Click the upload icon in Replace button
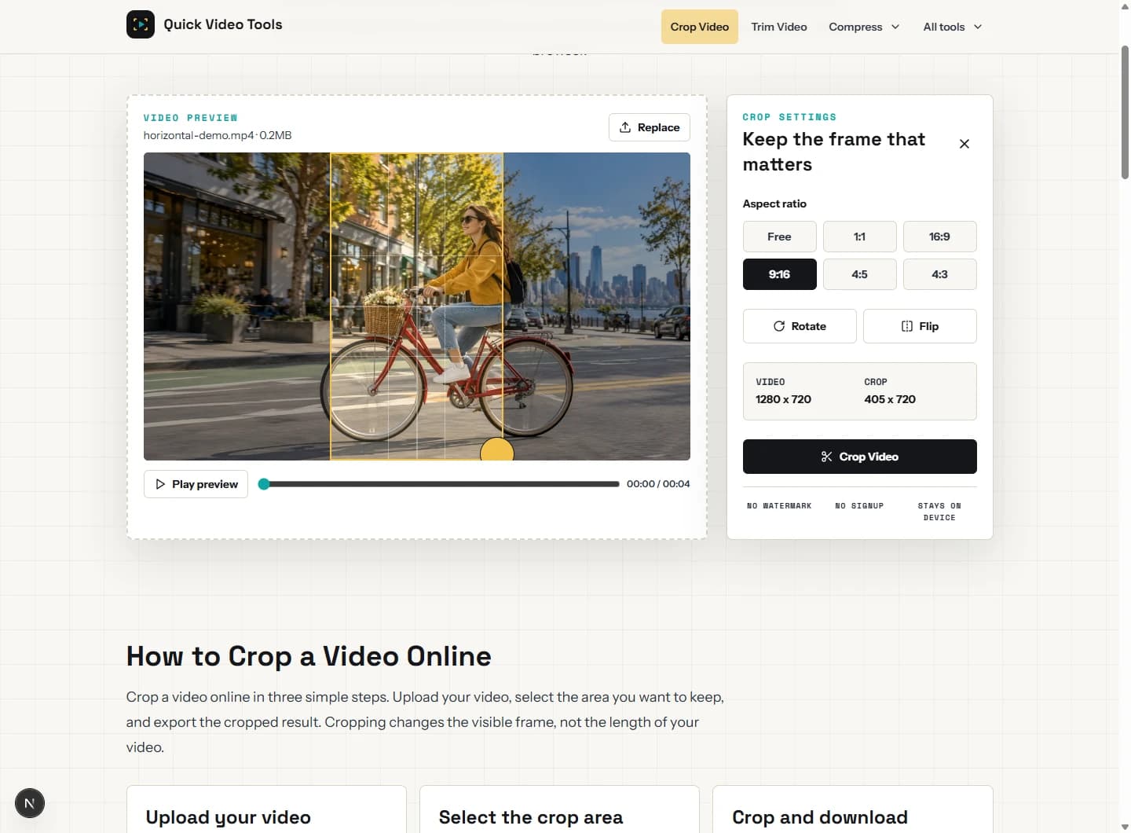The height and width of the screenshot is (833, 1131). pos(625,127)
